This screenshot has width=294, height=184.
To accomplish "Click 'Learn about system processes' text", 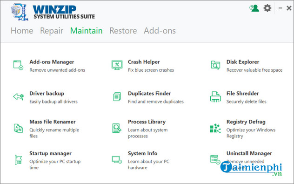I will click(148, 133).
